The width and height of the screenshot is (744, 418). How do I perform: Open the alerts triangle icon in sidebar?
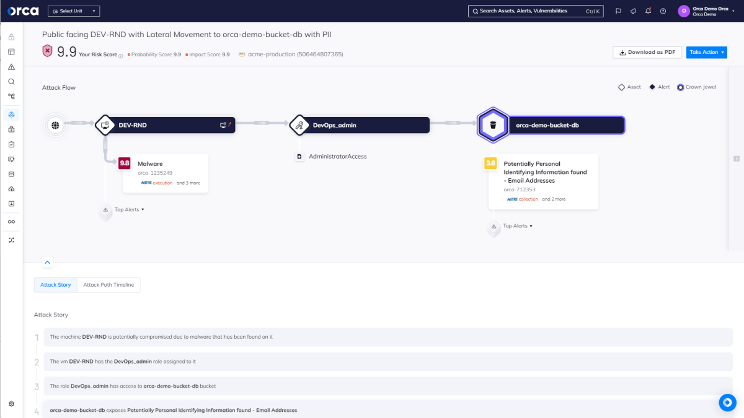point(11,67)
